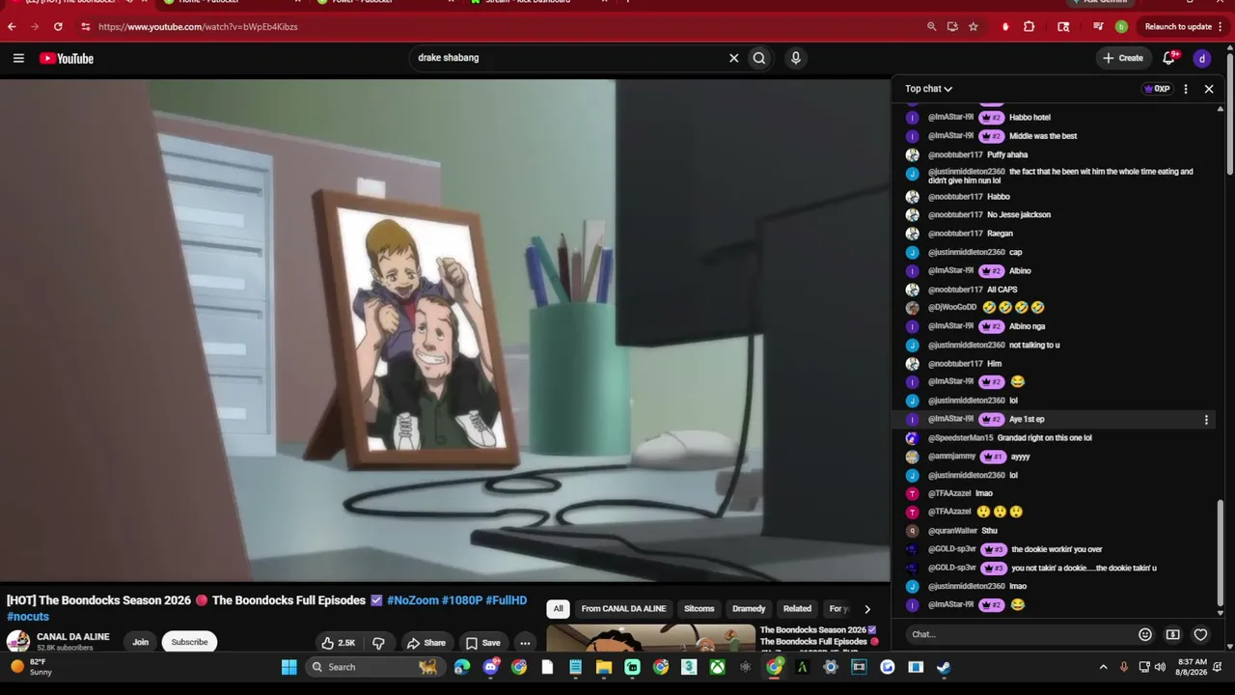Open the taskbar clock and date
Image resolution: width=1235 pixels, height=695 pixels.
[1194, 667]
